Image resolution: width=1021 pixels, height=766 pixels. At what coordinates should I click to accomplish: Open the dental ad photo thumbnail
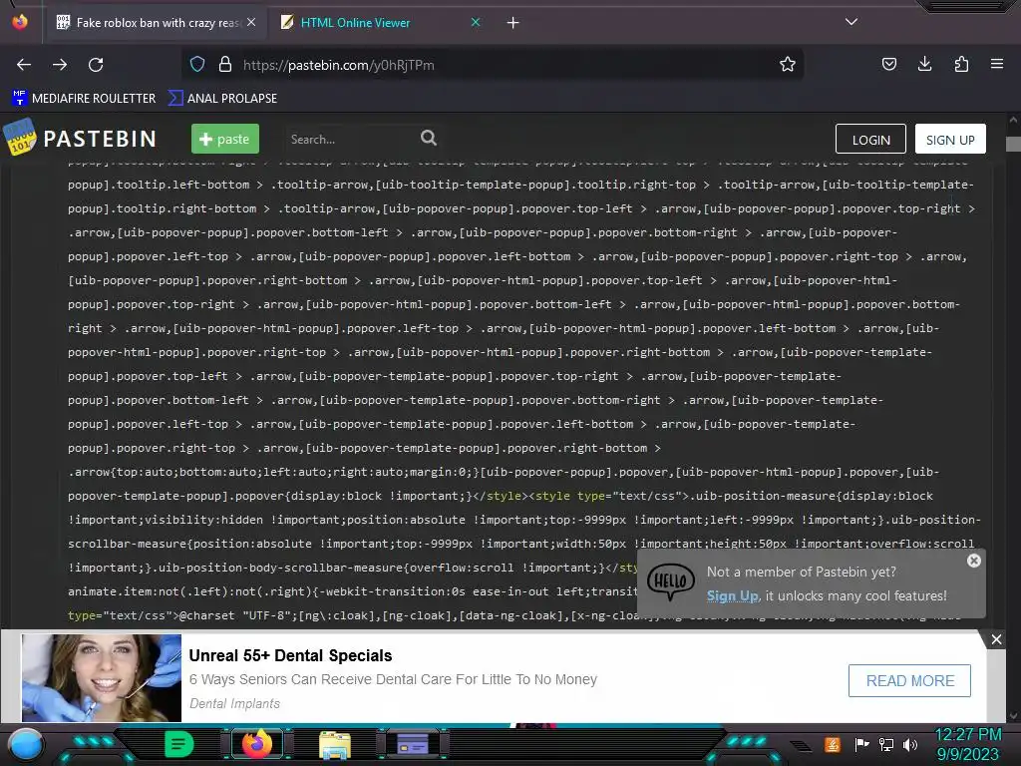pyautogui.click(x=101, y=677)
